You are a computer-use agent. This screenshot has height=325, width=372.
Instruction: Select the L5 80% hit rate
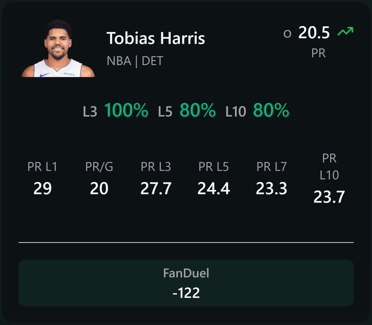click(187, 110)
